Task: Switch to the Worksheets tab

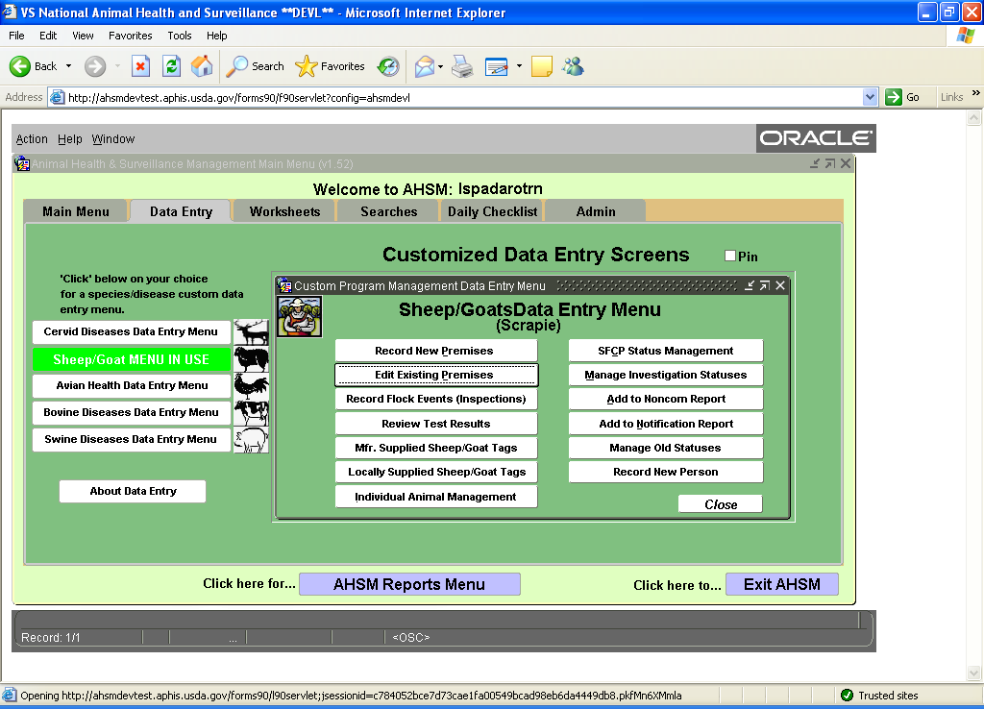Action: point(284,211)
